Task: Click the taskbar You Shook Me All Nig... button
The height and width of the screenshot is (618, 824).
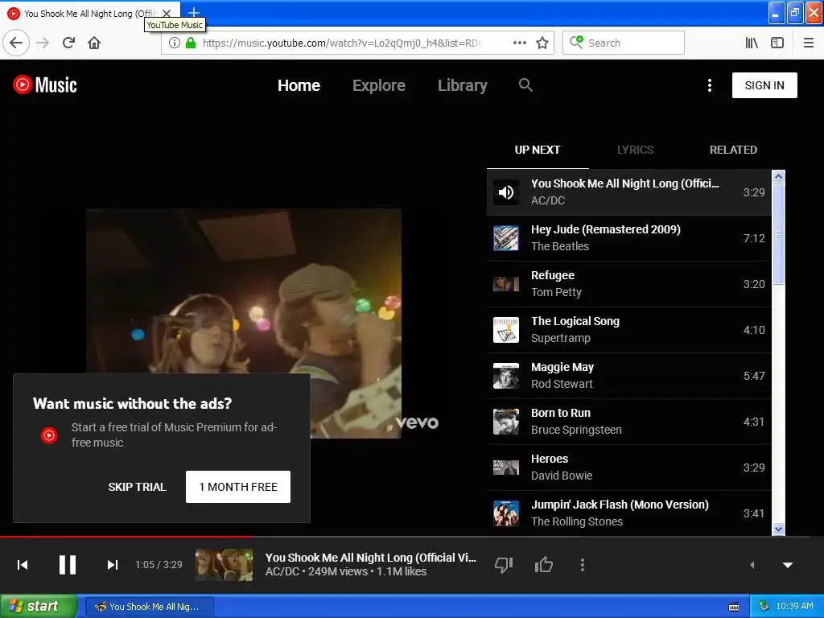Action: point(149,607)
